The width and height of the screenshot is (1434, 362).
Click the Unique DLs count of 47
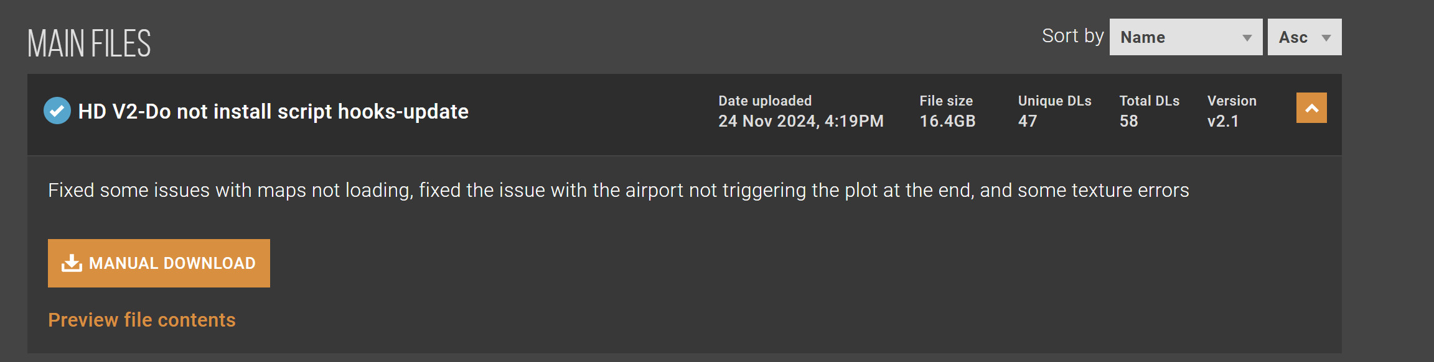pos(1028,121)
